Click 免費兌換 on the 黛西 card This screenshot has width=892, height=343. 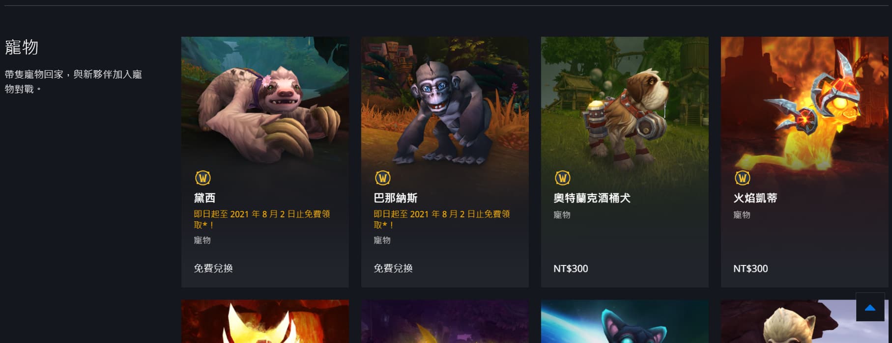pyautogui.click(x=213, y=268)
